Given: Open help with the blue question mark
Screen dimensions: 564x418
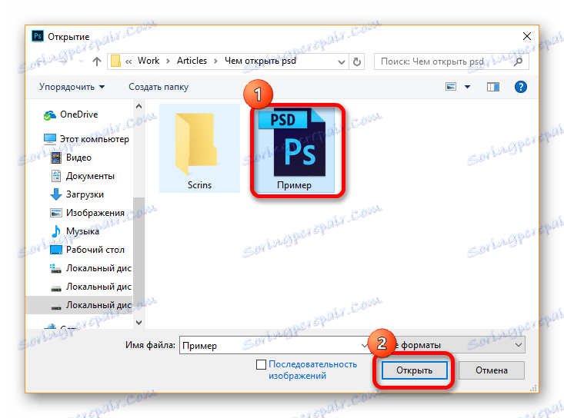Looking at the screenshot, I should 520,87.
